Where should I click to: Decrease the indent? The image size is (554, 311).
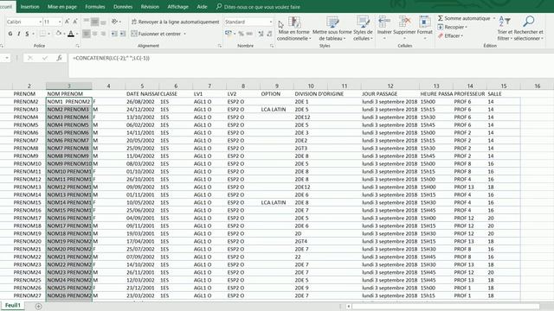[x=114, y=34]
